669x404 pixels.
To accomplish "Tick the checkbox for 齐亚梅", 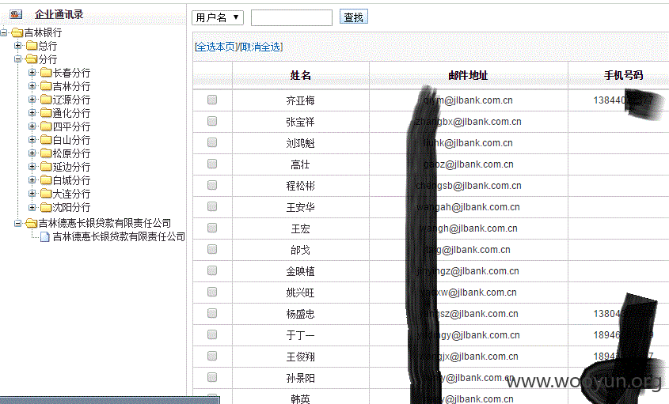I will (212, 100).
